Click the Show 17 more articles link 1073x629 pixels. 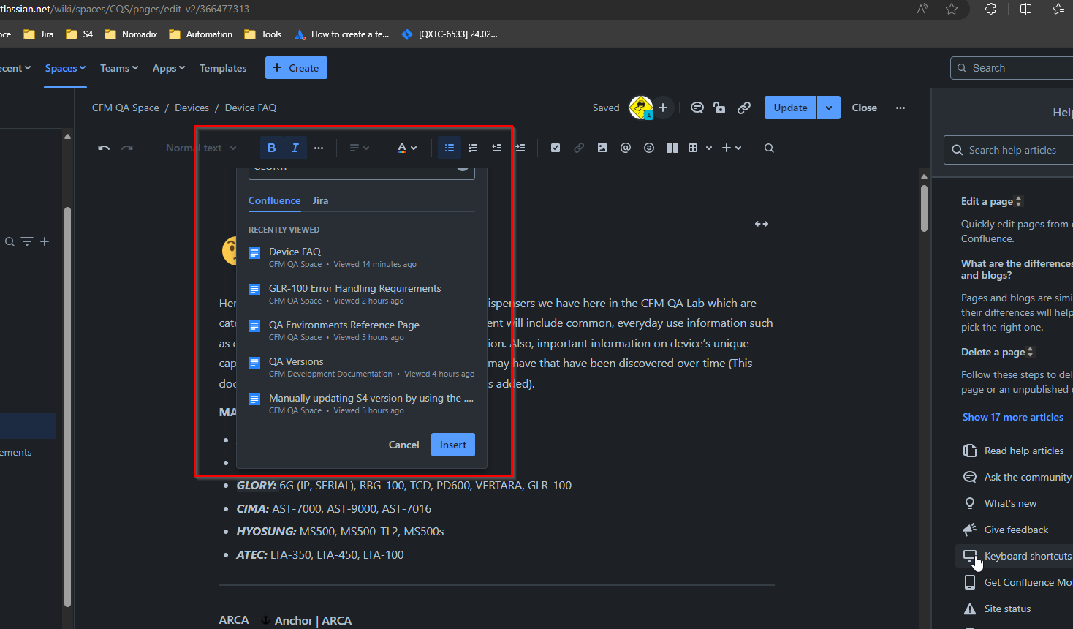pos(1012,416)
